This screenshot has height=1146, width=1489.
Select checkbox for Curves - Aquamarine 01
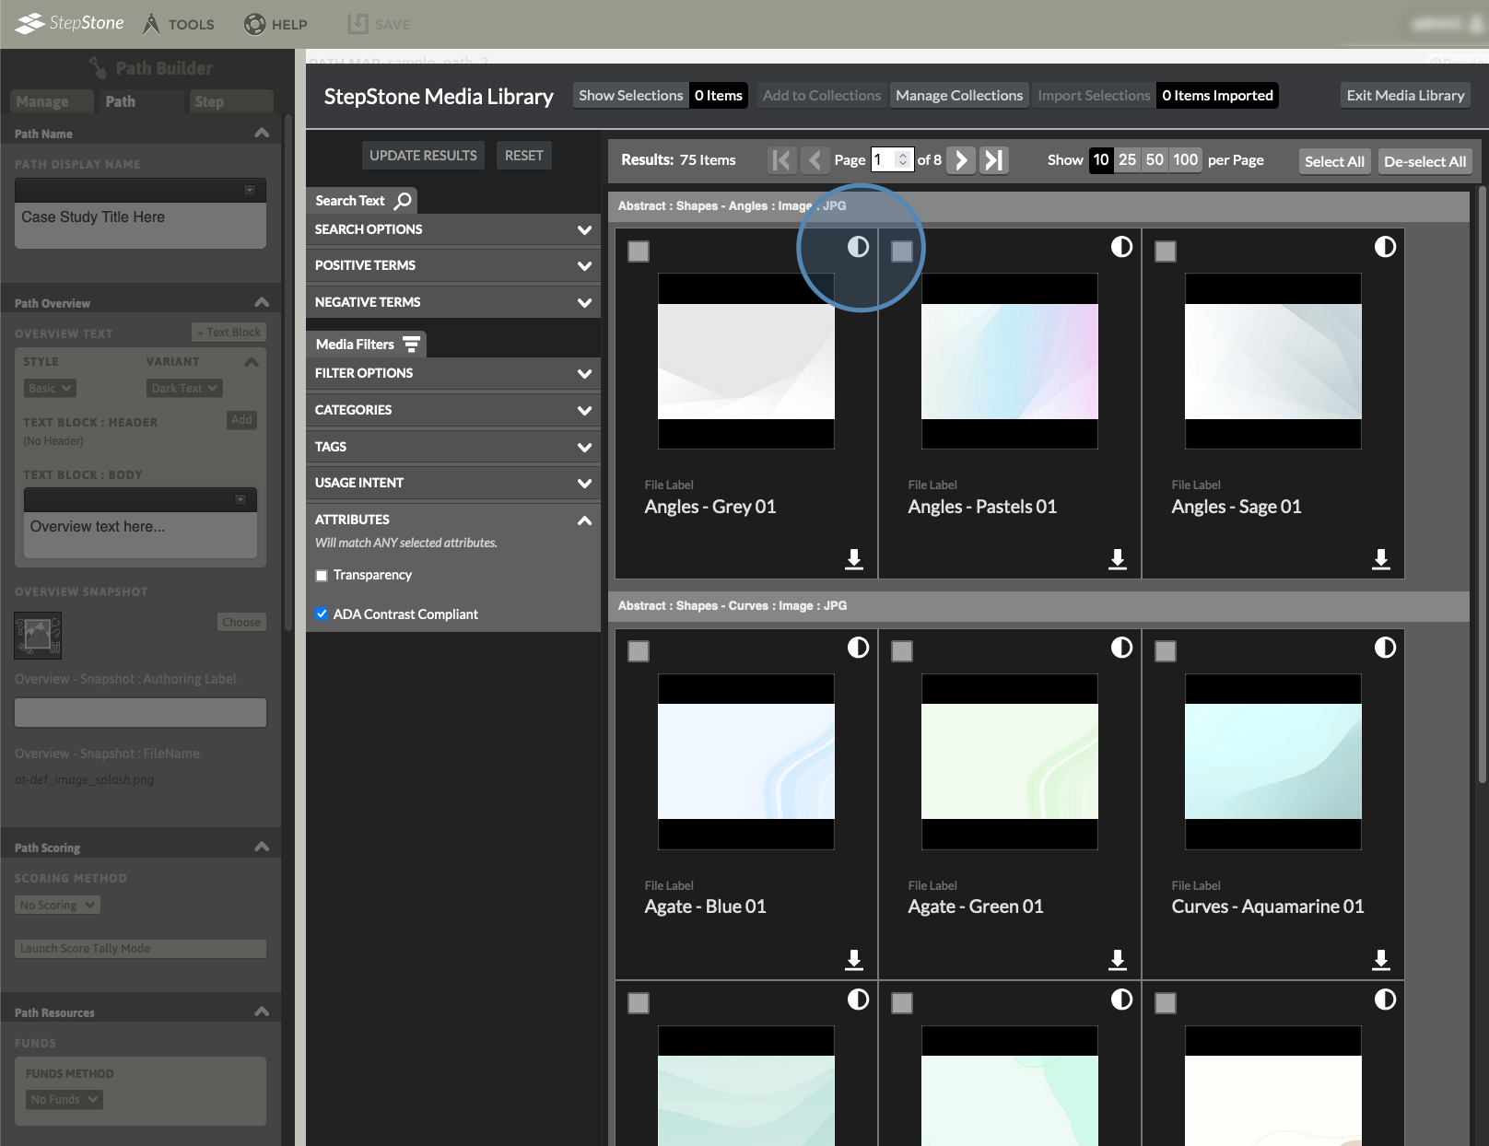1166,651
